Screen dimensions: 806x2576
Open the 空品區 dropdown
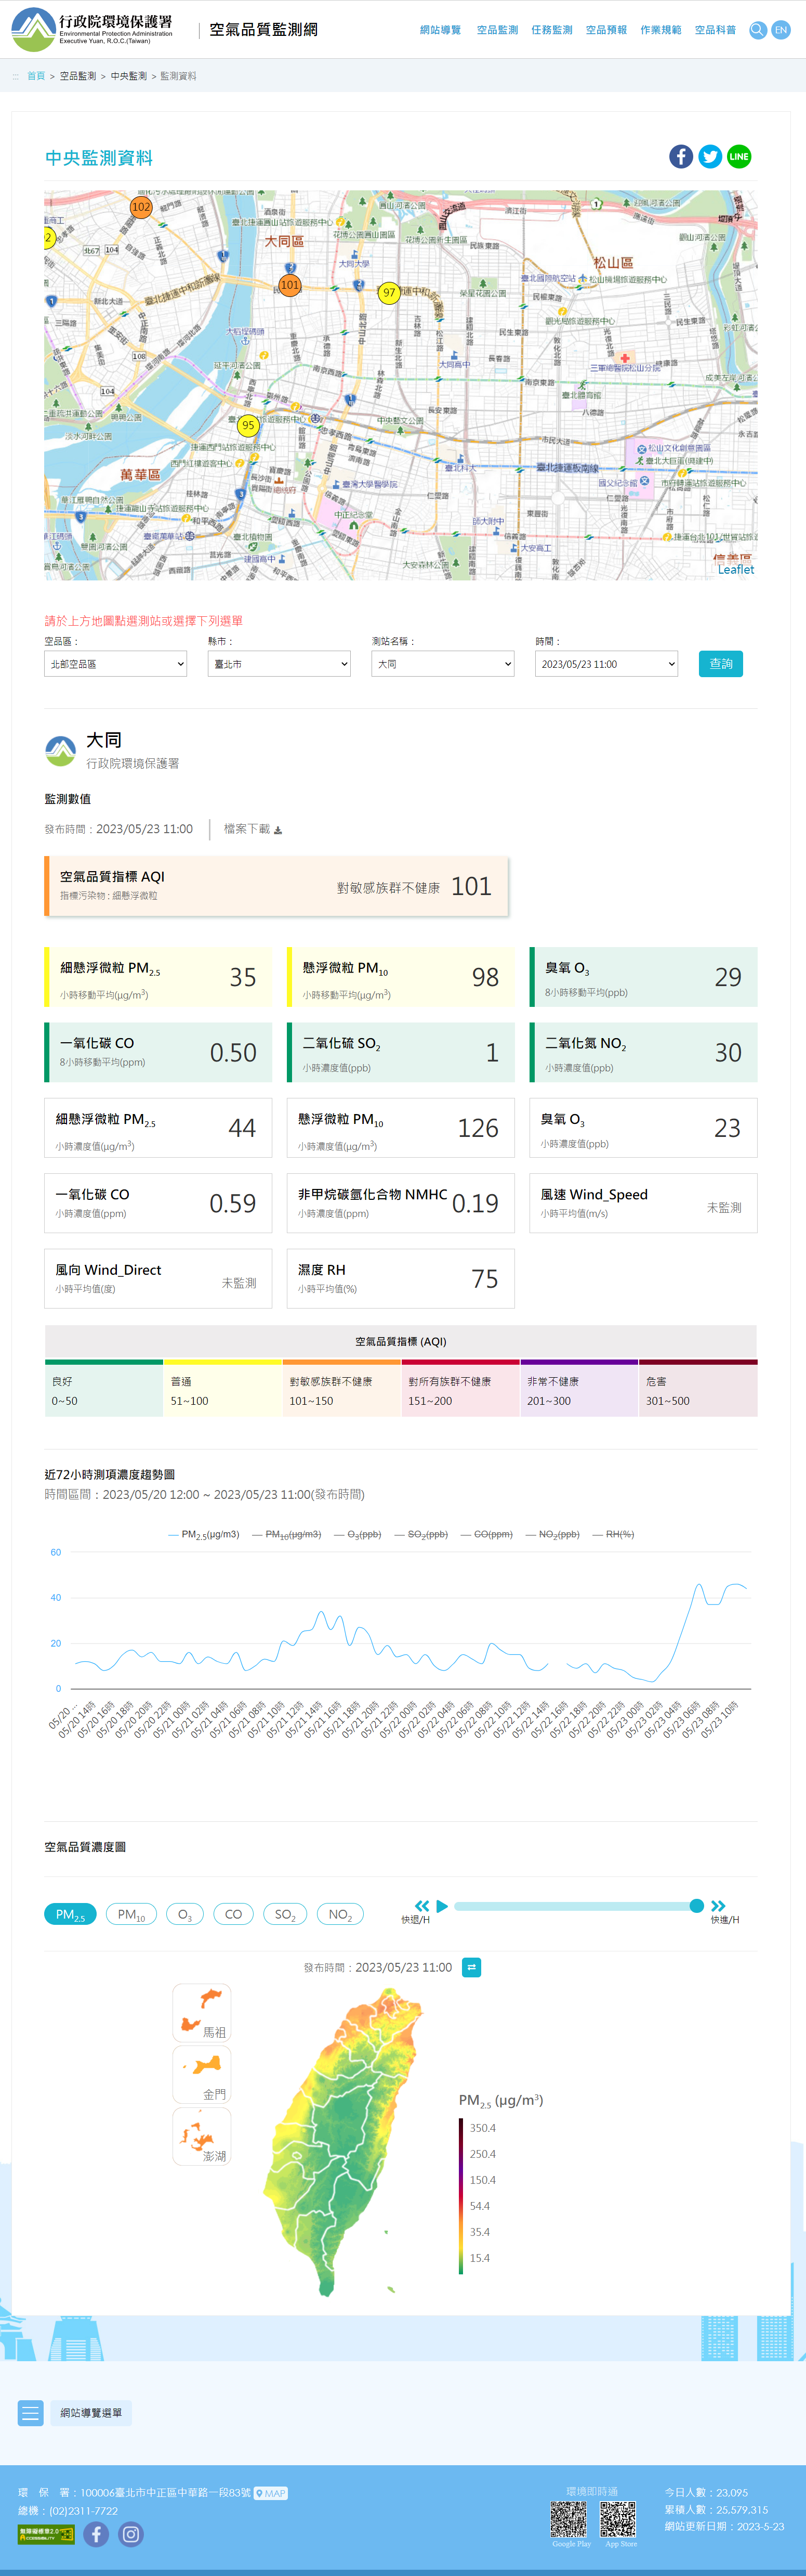point(116,664)
